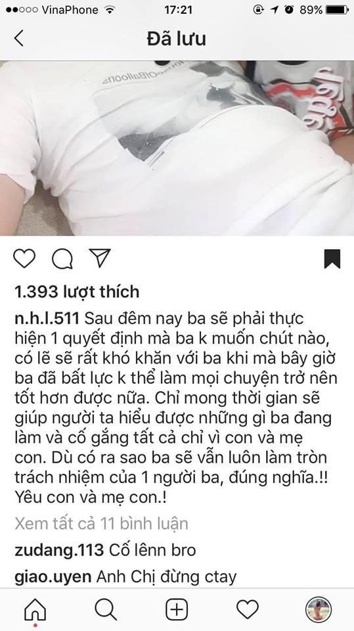
Task: Open Activity heart tab in bottom bar
Action: [x=248, y=609]
